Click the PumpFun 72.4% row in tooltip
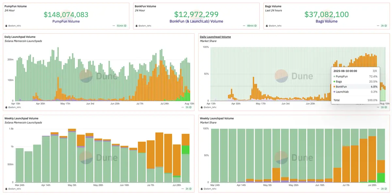The width and height of the screenshot is (392, 195). coord(355,76)
